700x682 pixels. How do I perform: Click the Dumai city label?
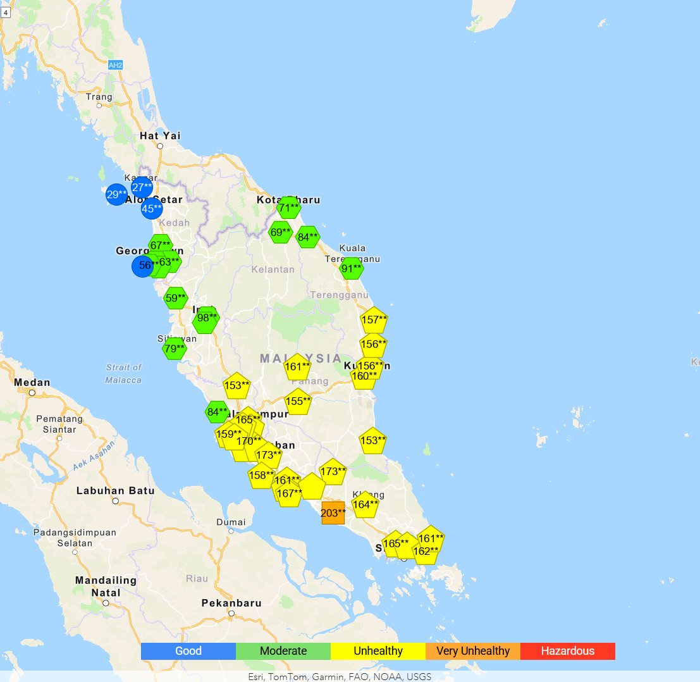coord(231,522)
